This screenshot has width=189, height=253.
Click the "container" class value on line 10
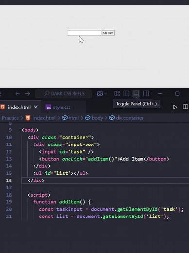[75, 137]
